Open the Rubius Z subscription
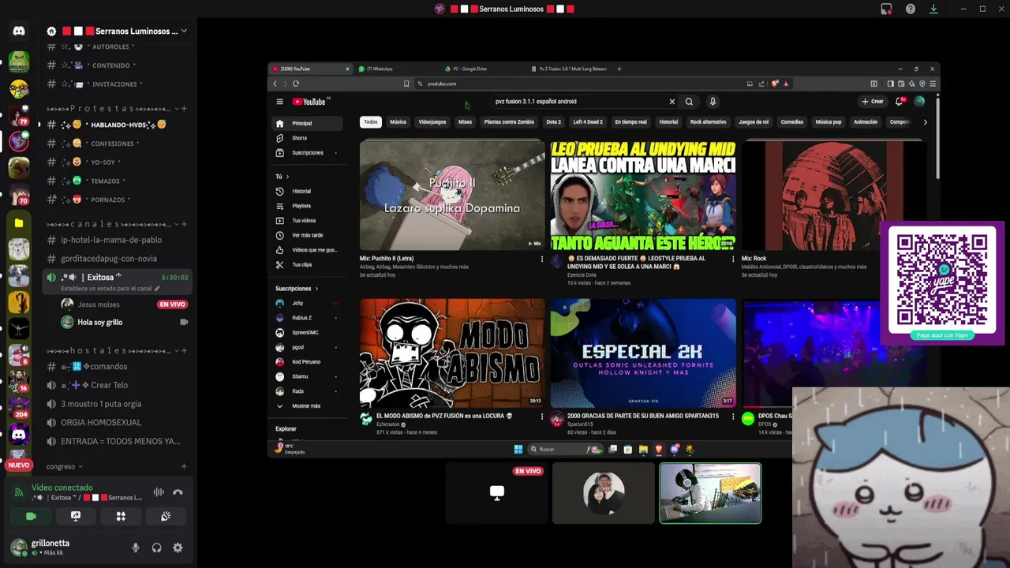The height and width of the screenshot is (568, 1010). pyautogui.click(x=307, y=318)
